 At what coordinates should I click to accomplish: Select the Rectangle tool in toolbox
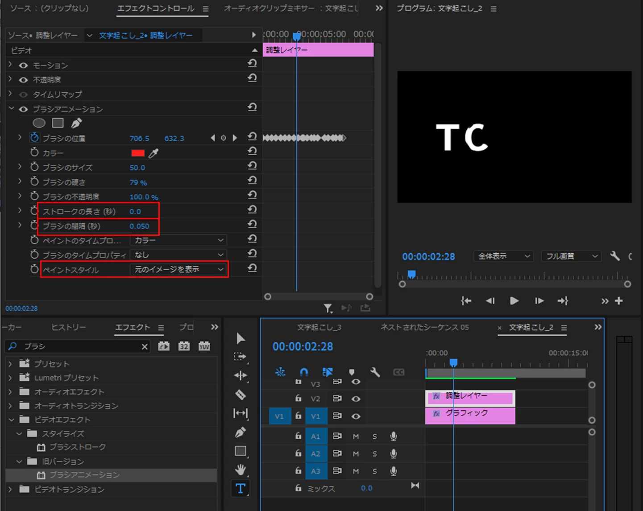[241, 451]
